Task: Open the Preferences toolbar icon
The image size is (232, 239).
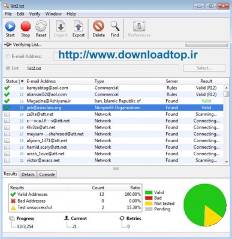Action: (x=139, y=26)
